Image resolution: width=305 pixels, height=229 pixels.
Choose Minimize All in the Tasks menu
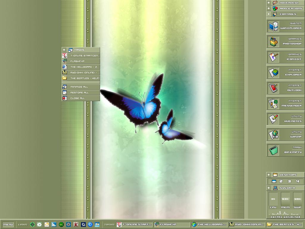click(81, 87)
